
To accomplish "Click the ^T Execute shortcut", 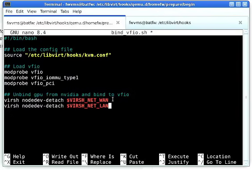I will (174, 156).
